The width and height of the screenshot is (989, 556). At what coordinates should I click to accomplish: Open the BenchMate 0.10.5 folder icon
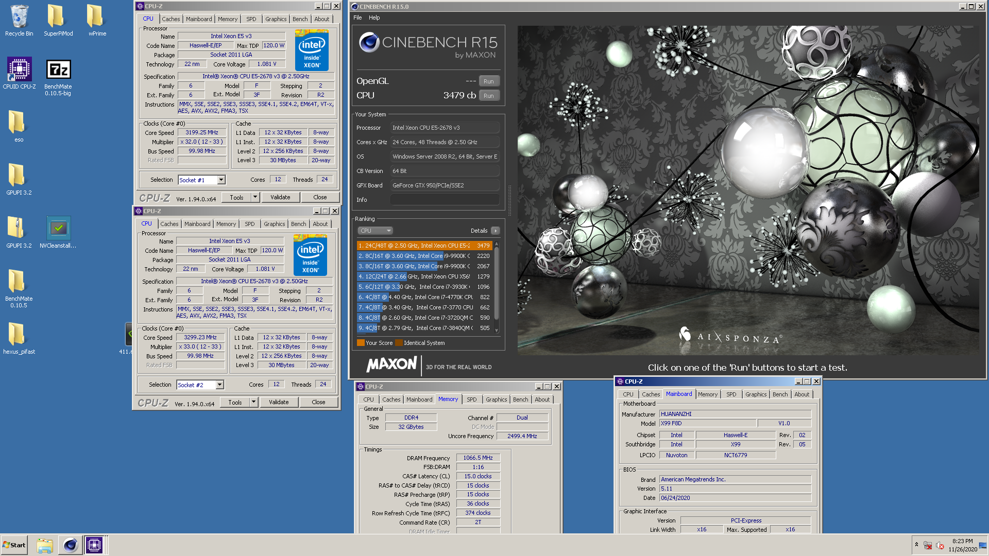19,288
